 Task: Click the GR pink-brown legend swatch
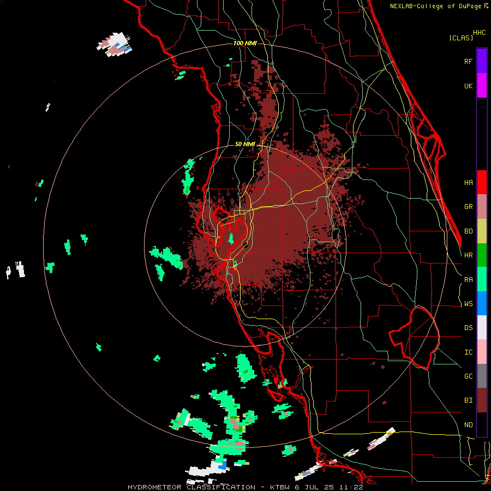pos(482,206)
